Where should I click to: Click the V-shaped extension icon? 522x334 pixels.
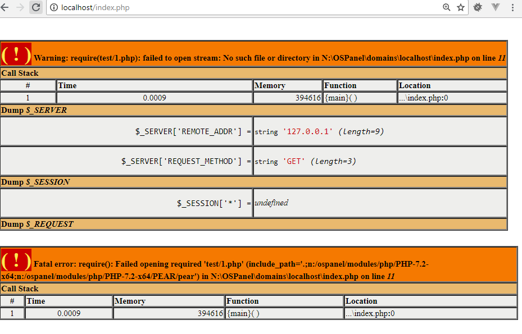click(x=496, y=7)
